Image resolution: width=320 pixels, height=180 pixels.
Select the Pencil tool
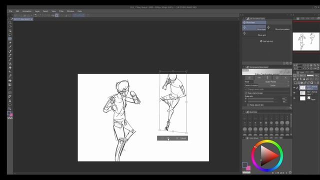[10, 55]
